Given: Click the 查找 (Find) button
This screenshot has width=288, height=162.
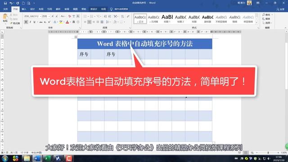Looking at the screenshot, I should click(266, 15).
